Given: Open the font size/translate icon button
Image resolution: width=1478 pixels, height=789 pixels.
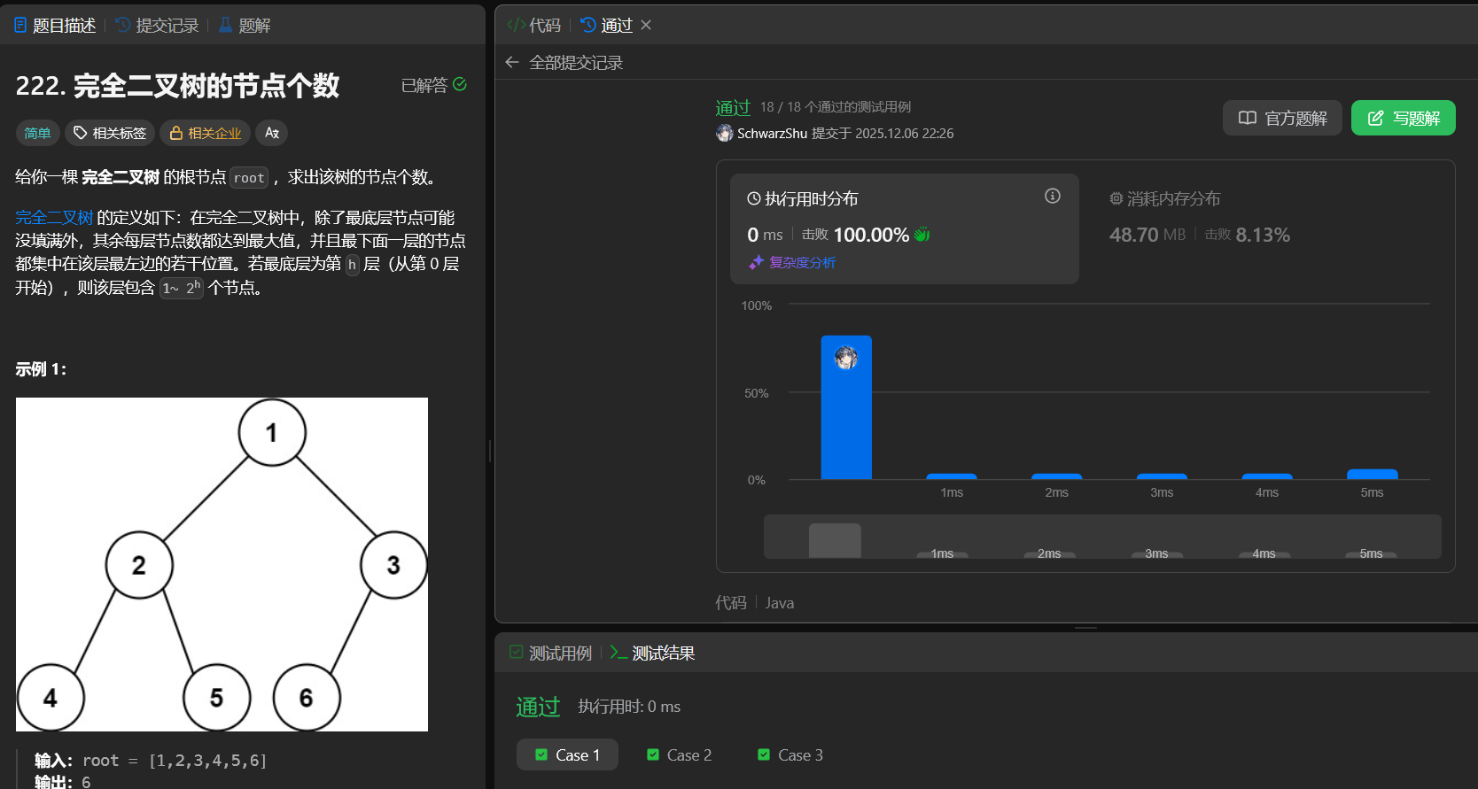Looking at the screenshot, I should coord(272,133).
